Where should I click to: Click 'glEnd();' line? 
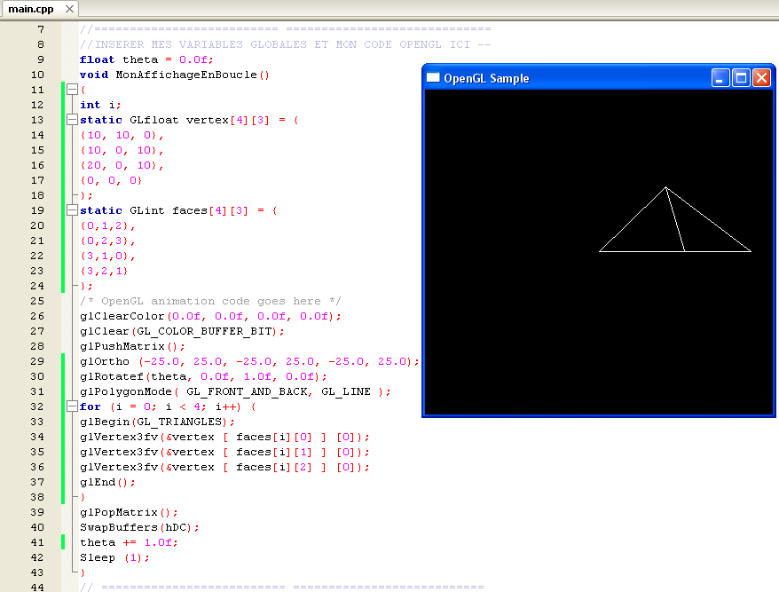(x=107, y=482)
